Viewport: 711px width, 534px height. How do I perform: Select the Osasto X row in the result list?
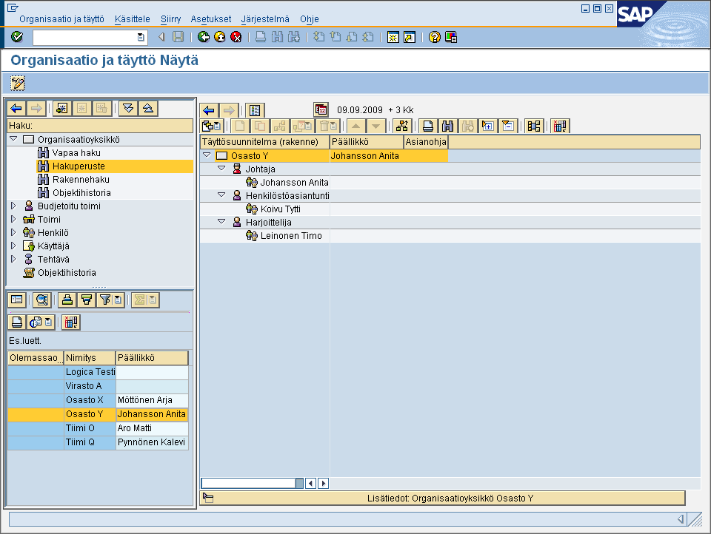98,400
